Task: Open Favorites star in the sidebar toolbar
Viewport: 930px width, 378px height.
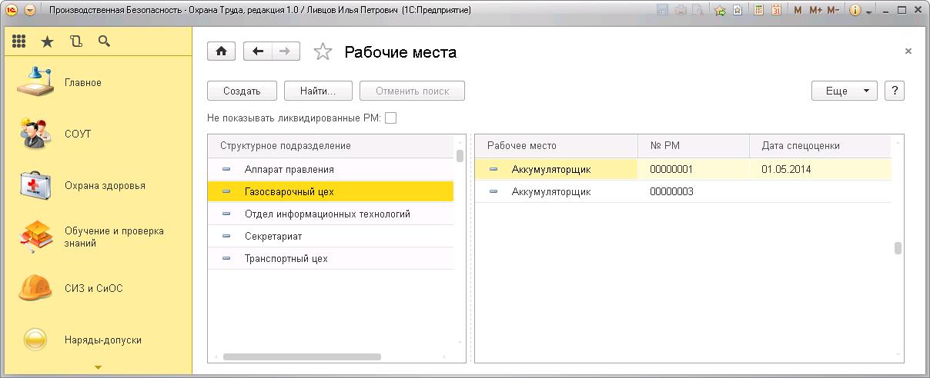Action: tap(47, 41)
